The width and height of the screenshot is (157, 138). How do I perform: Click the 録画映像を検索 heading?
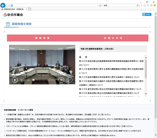[22, 24]
